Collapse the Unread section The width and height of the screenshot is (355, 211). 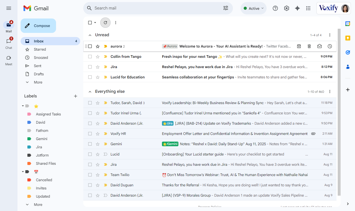tap(90, 35)
